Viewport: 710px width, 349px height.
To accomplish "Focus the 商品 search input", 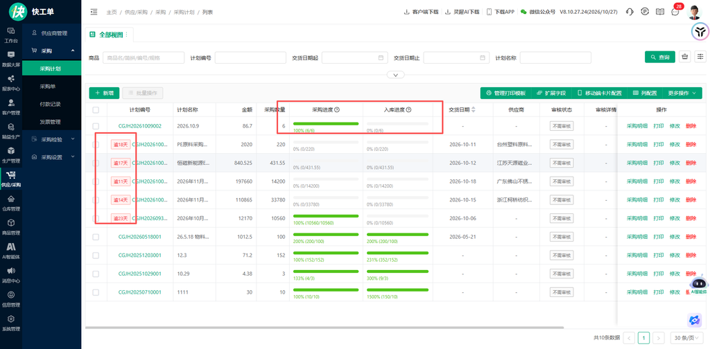I will click(144, 57).
